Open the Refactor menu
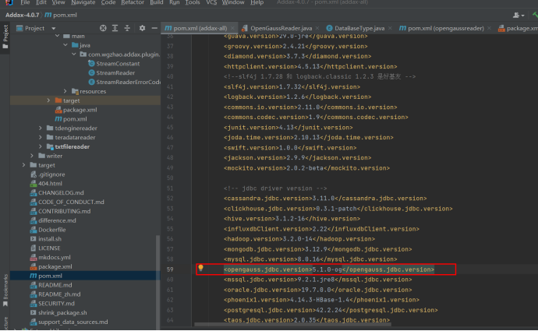 coord(133,3)
